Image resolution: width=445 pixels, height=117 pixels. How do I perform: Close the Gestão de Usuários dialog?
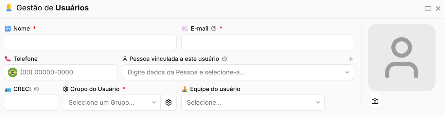[x=438, y=8]
